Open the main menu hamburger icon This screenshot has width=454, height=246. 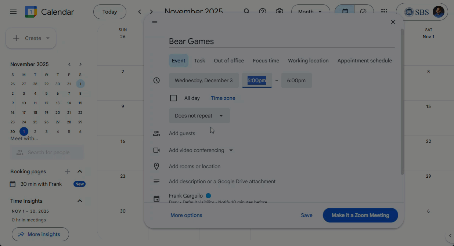(13, 12)
